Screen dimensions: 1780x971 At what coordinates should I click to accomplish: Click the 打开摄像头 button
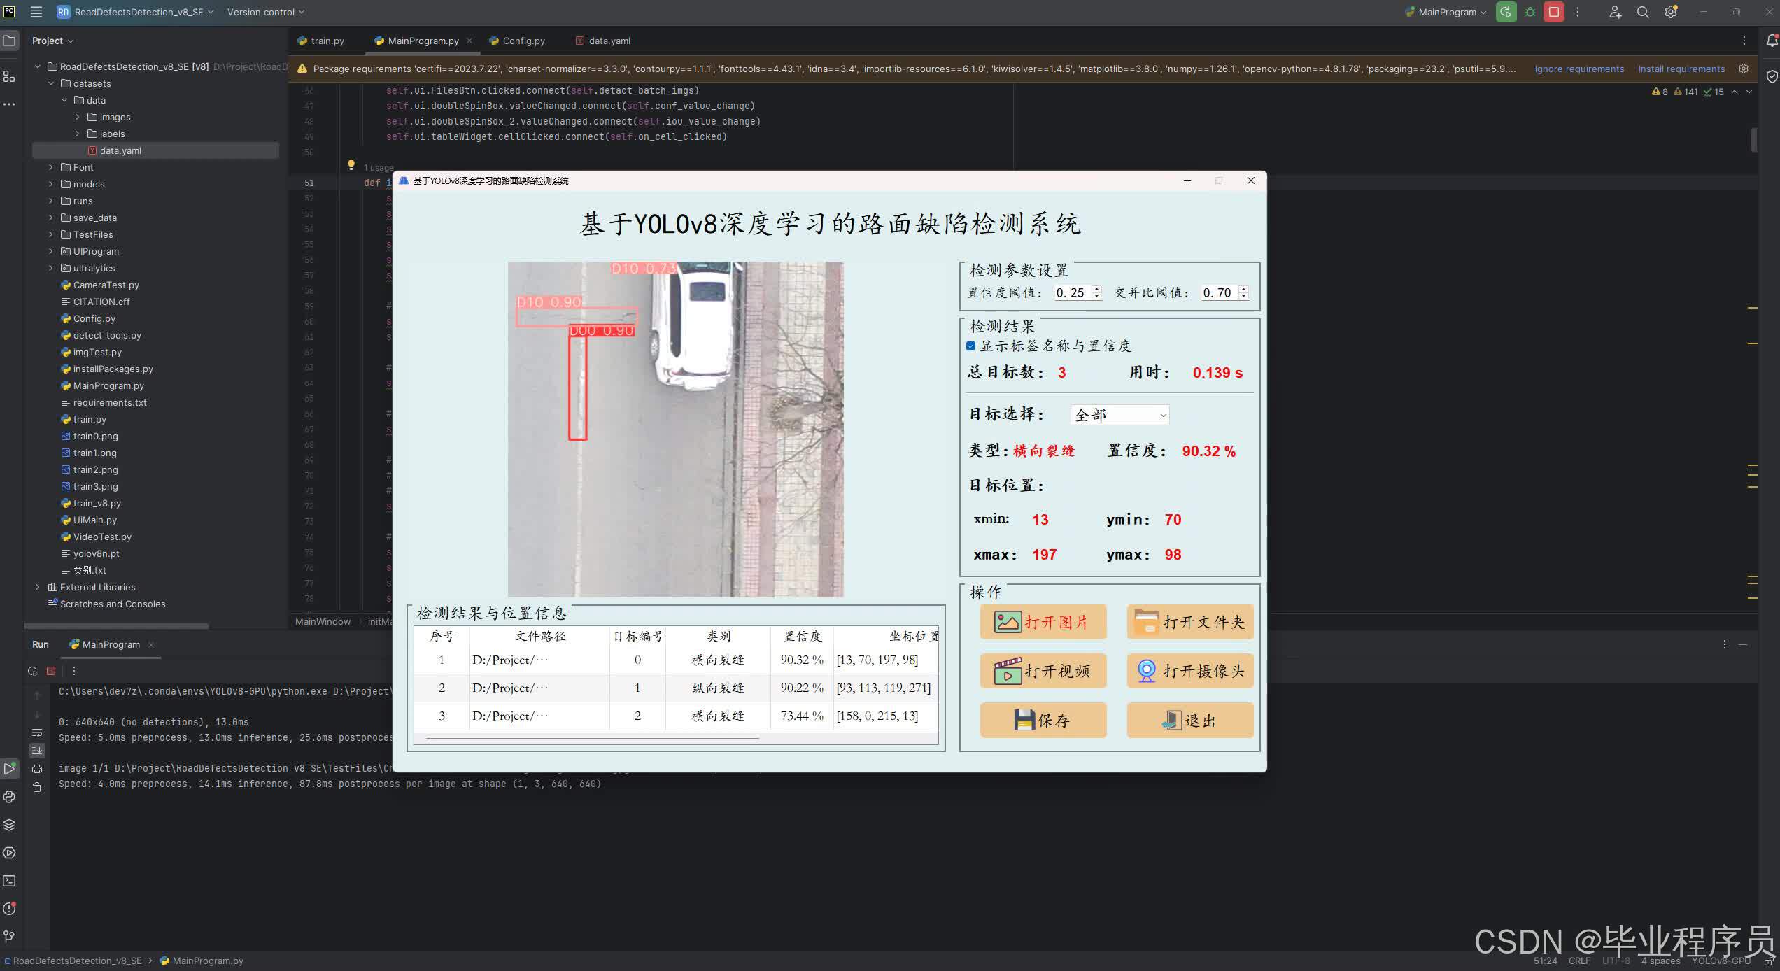point(1189,671)
